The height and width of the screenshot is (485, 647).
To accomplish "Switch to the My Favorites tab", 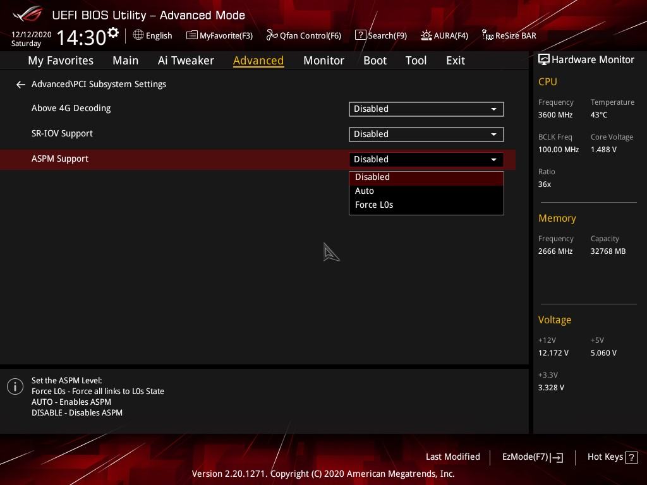I will tap(61, 61).
